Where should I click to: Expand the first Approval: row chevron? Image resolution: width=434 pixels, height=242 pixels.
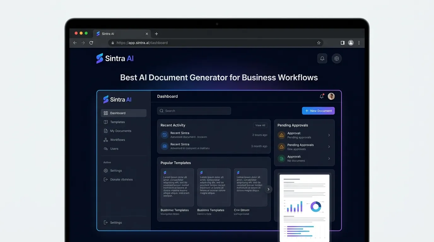(329, 135)
